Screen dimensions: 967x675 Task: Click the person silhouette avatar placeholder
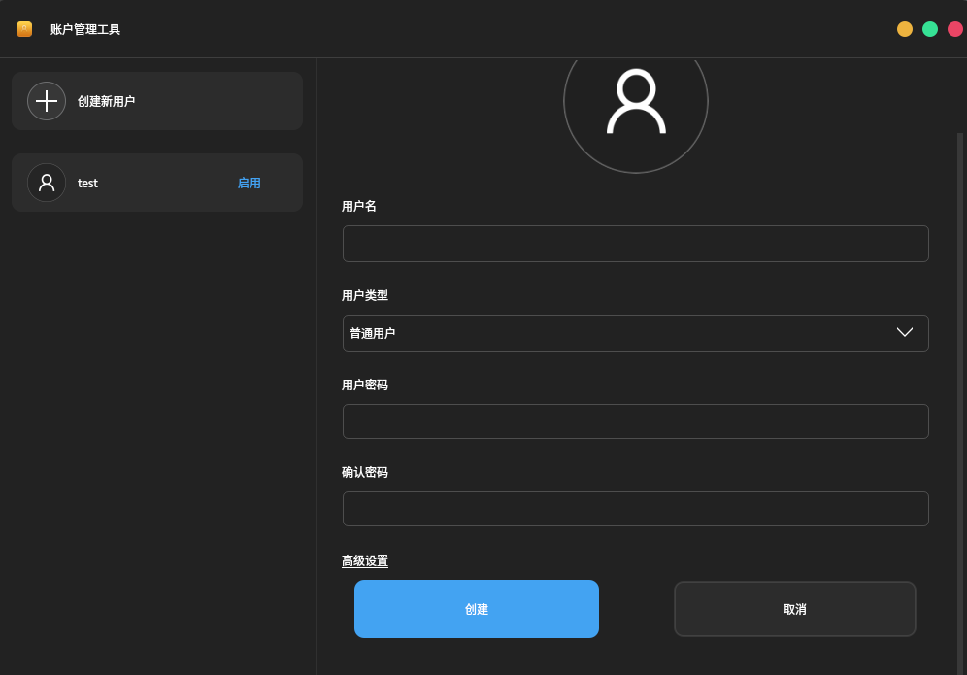636,101
